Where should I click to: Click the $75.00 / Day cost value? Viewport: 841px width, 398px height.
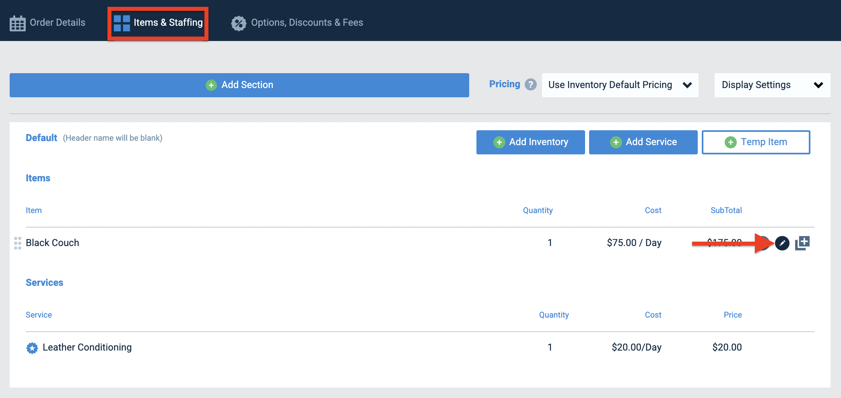[634, 243]
